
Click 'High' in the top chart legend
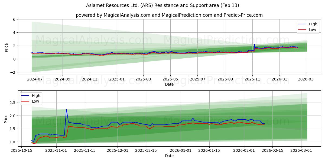pos(313,24)
